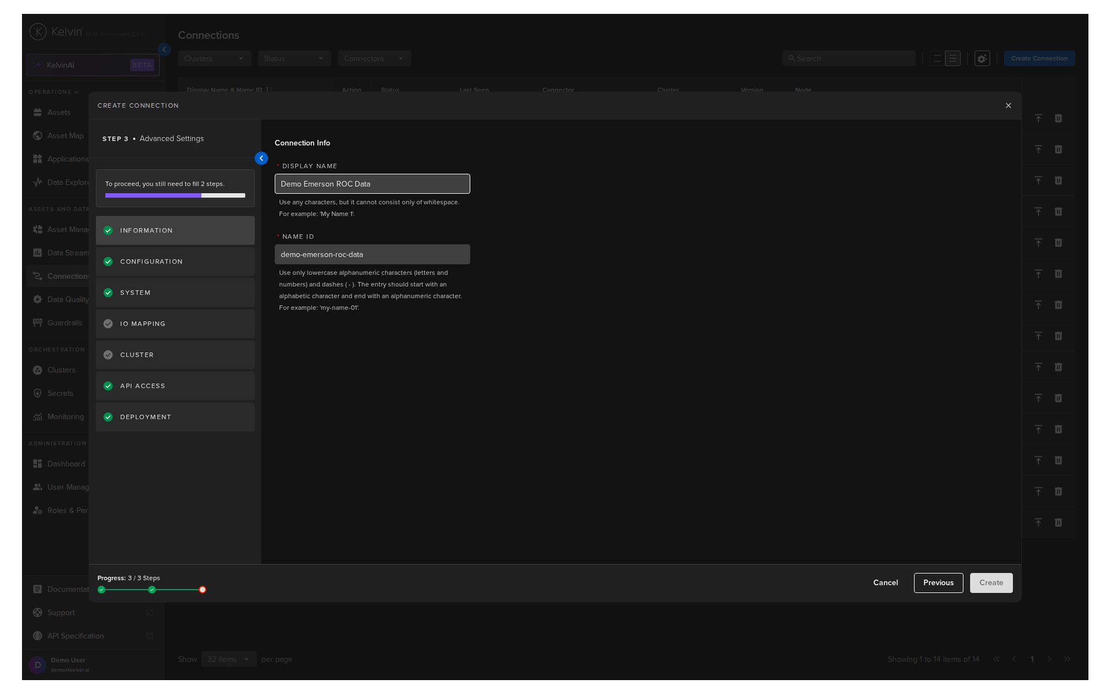The height and width of the screenshot is (694, 1111).
Task: Click the Create button
Action: (991, 583)
